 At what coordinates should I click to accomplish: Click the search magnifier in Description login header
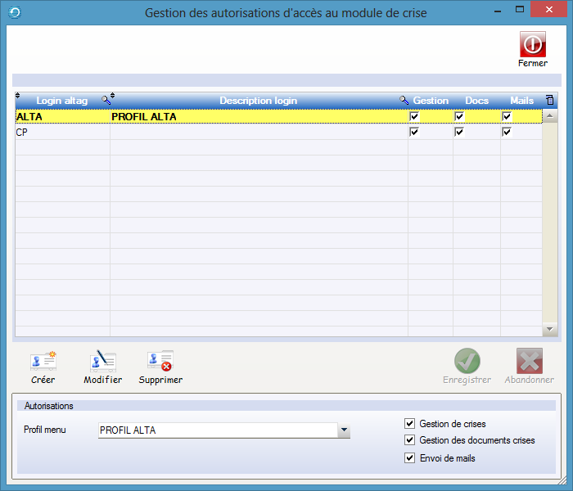point(404,101)
